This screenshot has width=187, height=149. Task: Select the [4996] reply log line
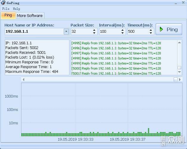(116, 48)
